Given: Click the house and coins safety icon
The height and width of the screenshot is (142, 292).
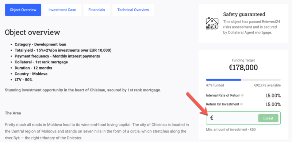Looking at the screenshot, I should click(212, 23).
